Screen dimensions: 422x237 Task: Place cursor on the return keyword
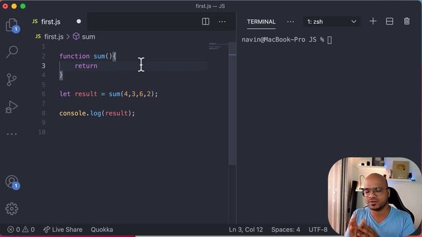[x=86, y=66]
